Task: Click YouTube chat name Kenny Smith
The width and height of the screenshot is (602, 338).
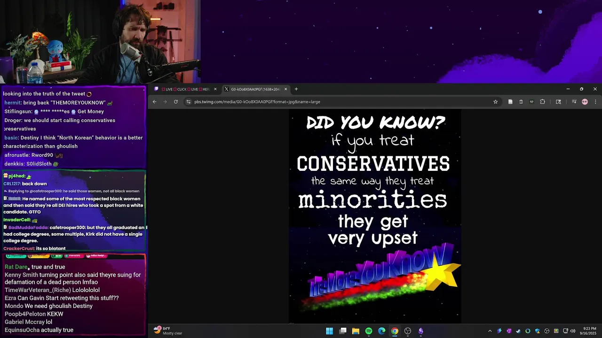Action: 21,275
